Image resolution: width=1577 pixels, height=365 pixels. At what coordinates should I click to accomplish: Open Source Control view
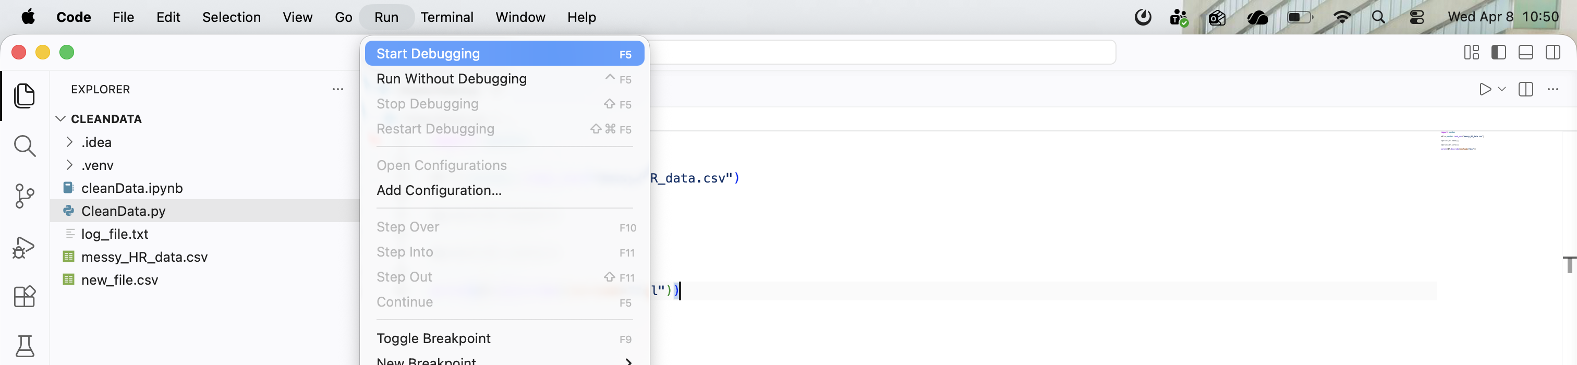point(25,196)
